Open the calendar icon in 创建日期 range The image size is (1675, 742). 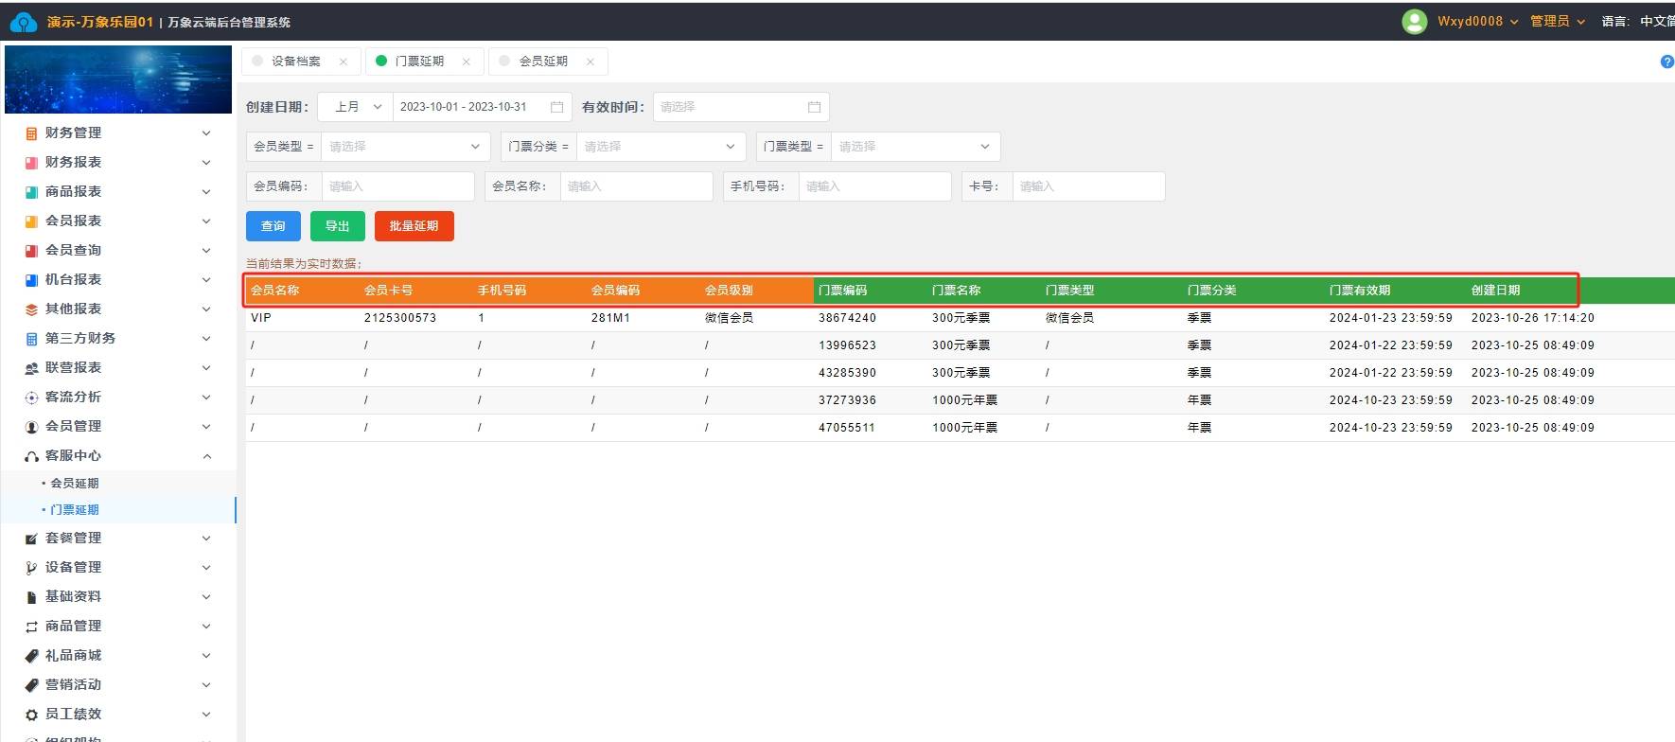tap(556, 107)
